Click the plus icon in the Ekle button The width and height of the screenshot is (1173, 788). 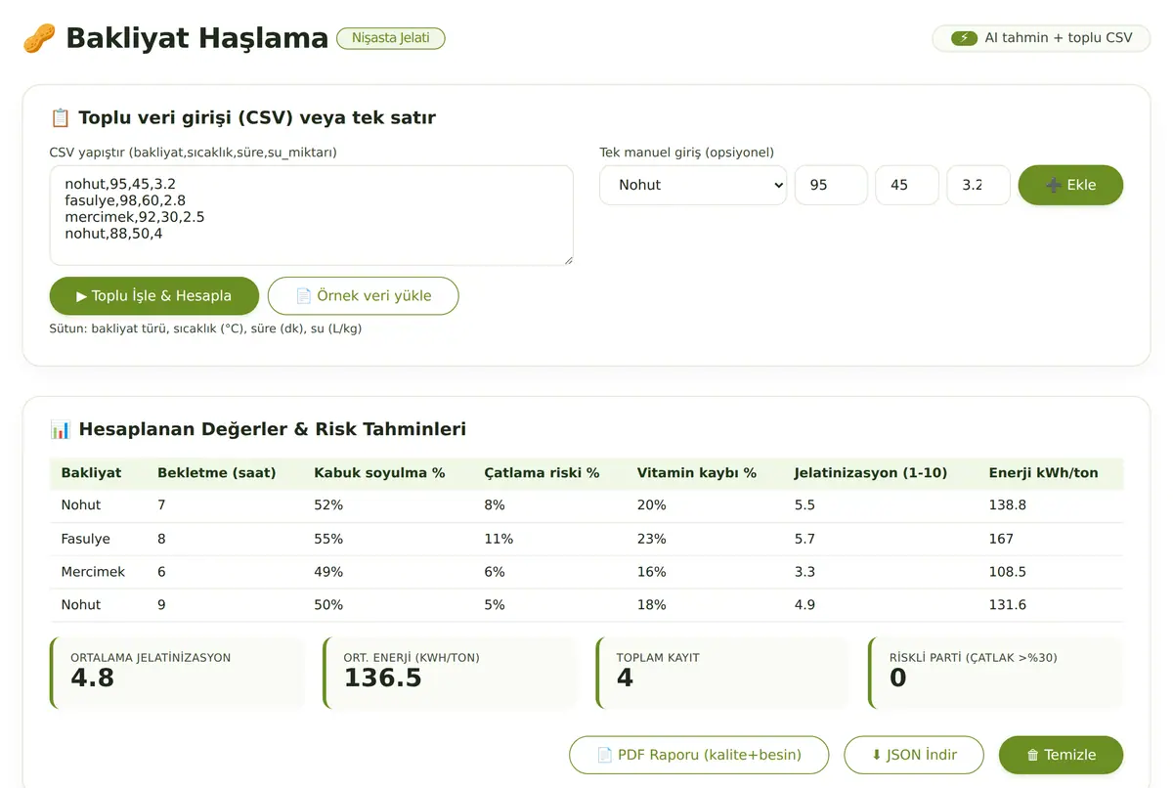[x=1054, y=185]
